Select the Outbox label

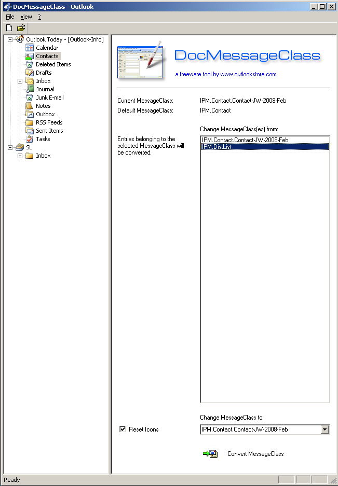coord(45,114)
